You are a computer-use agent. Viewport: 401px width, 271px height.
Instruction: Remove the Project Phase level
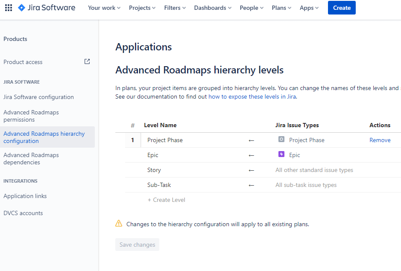380,140
